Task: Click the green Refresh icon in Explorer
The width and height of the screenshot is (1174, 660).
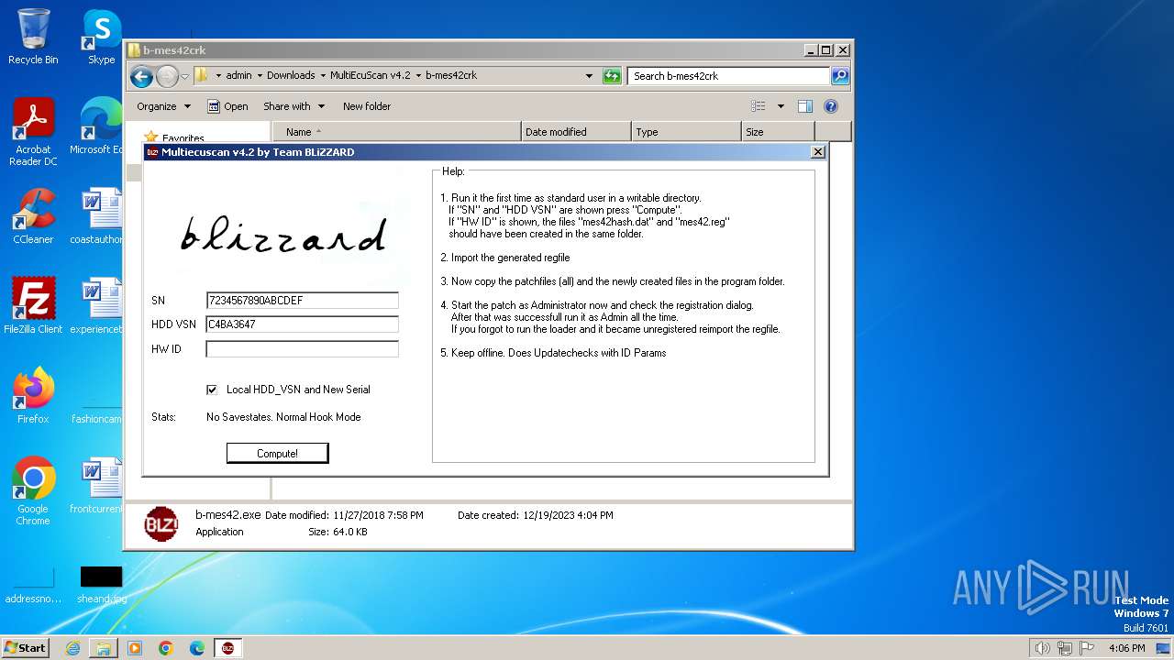Action: pyautogui.click(x=612, y=76)
